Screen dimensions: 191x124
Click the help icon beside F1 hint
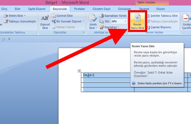[x=134, y=83]
